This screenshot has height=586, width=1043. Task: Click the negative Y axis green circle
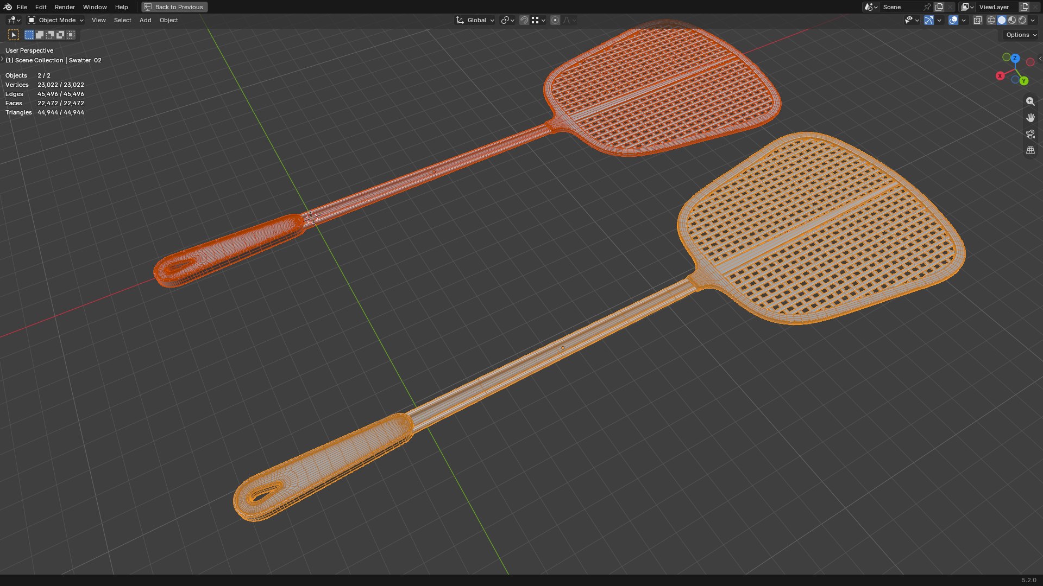[x=1006, y=57]
